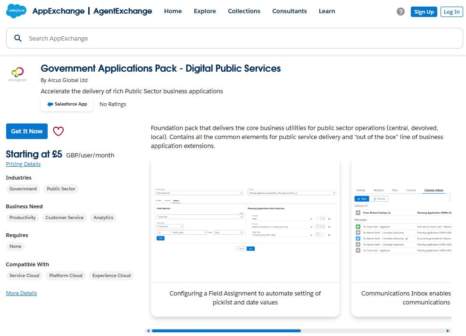
Task: Click the Salesforce cloud logo
Action: (16, 11)
